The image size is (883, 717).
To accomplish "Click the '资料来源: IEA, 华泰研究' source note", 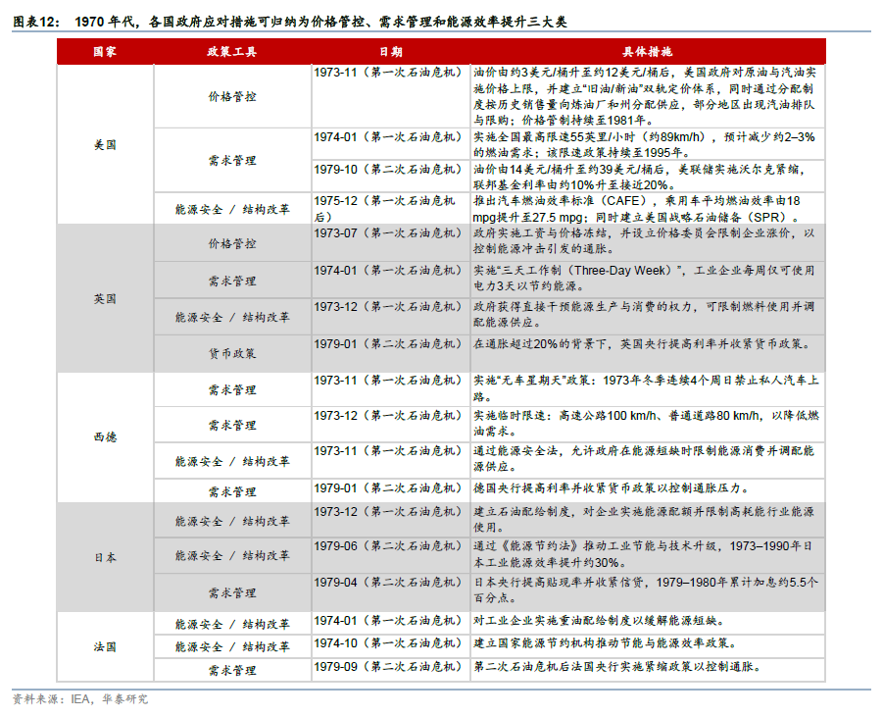I will [79, 699].
